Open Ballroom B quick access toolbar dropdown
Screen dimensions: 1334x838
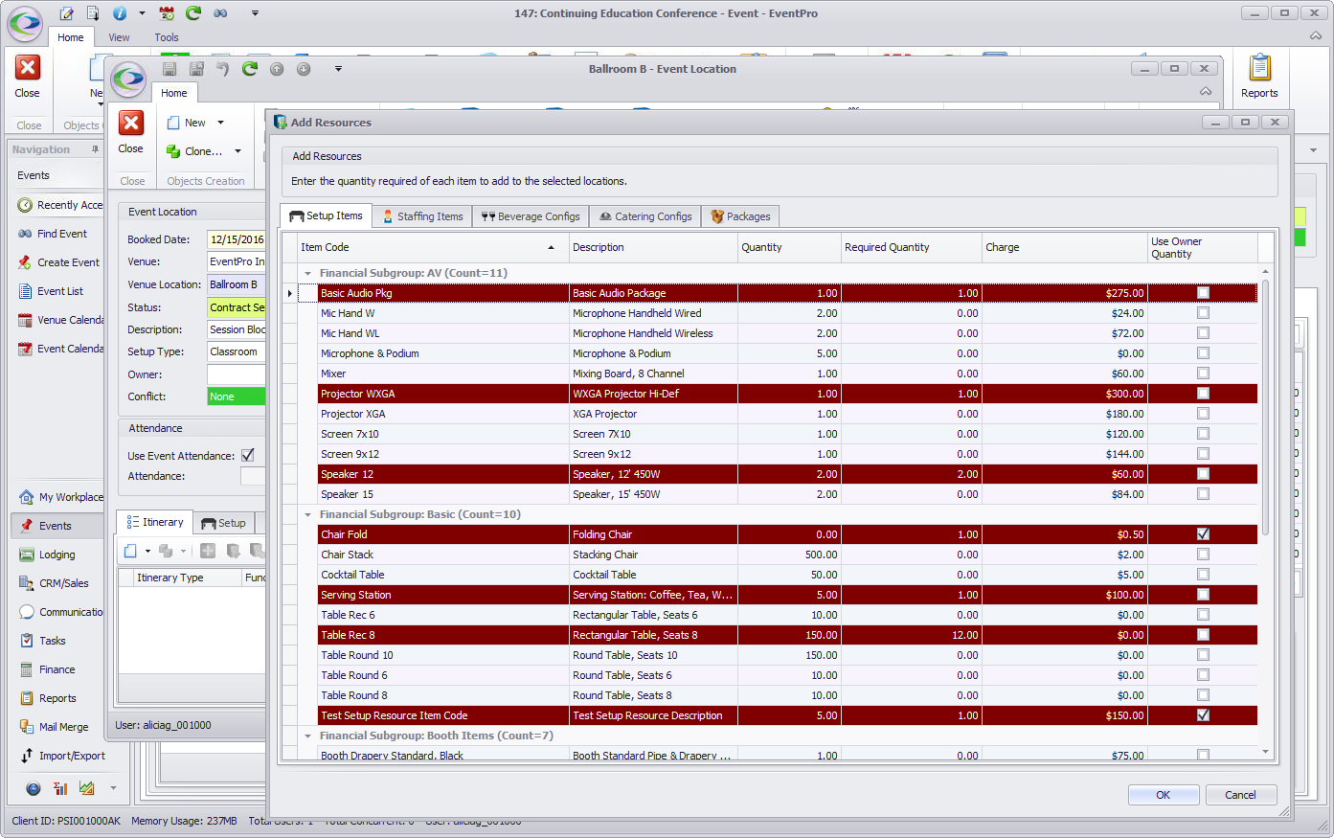pyautogui.click(x=338, y=69)
